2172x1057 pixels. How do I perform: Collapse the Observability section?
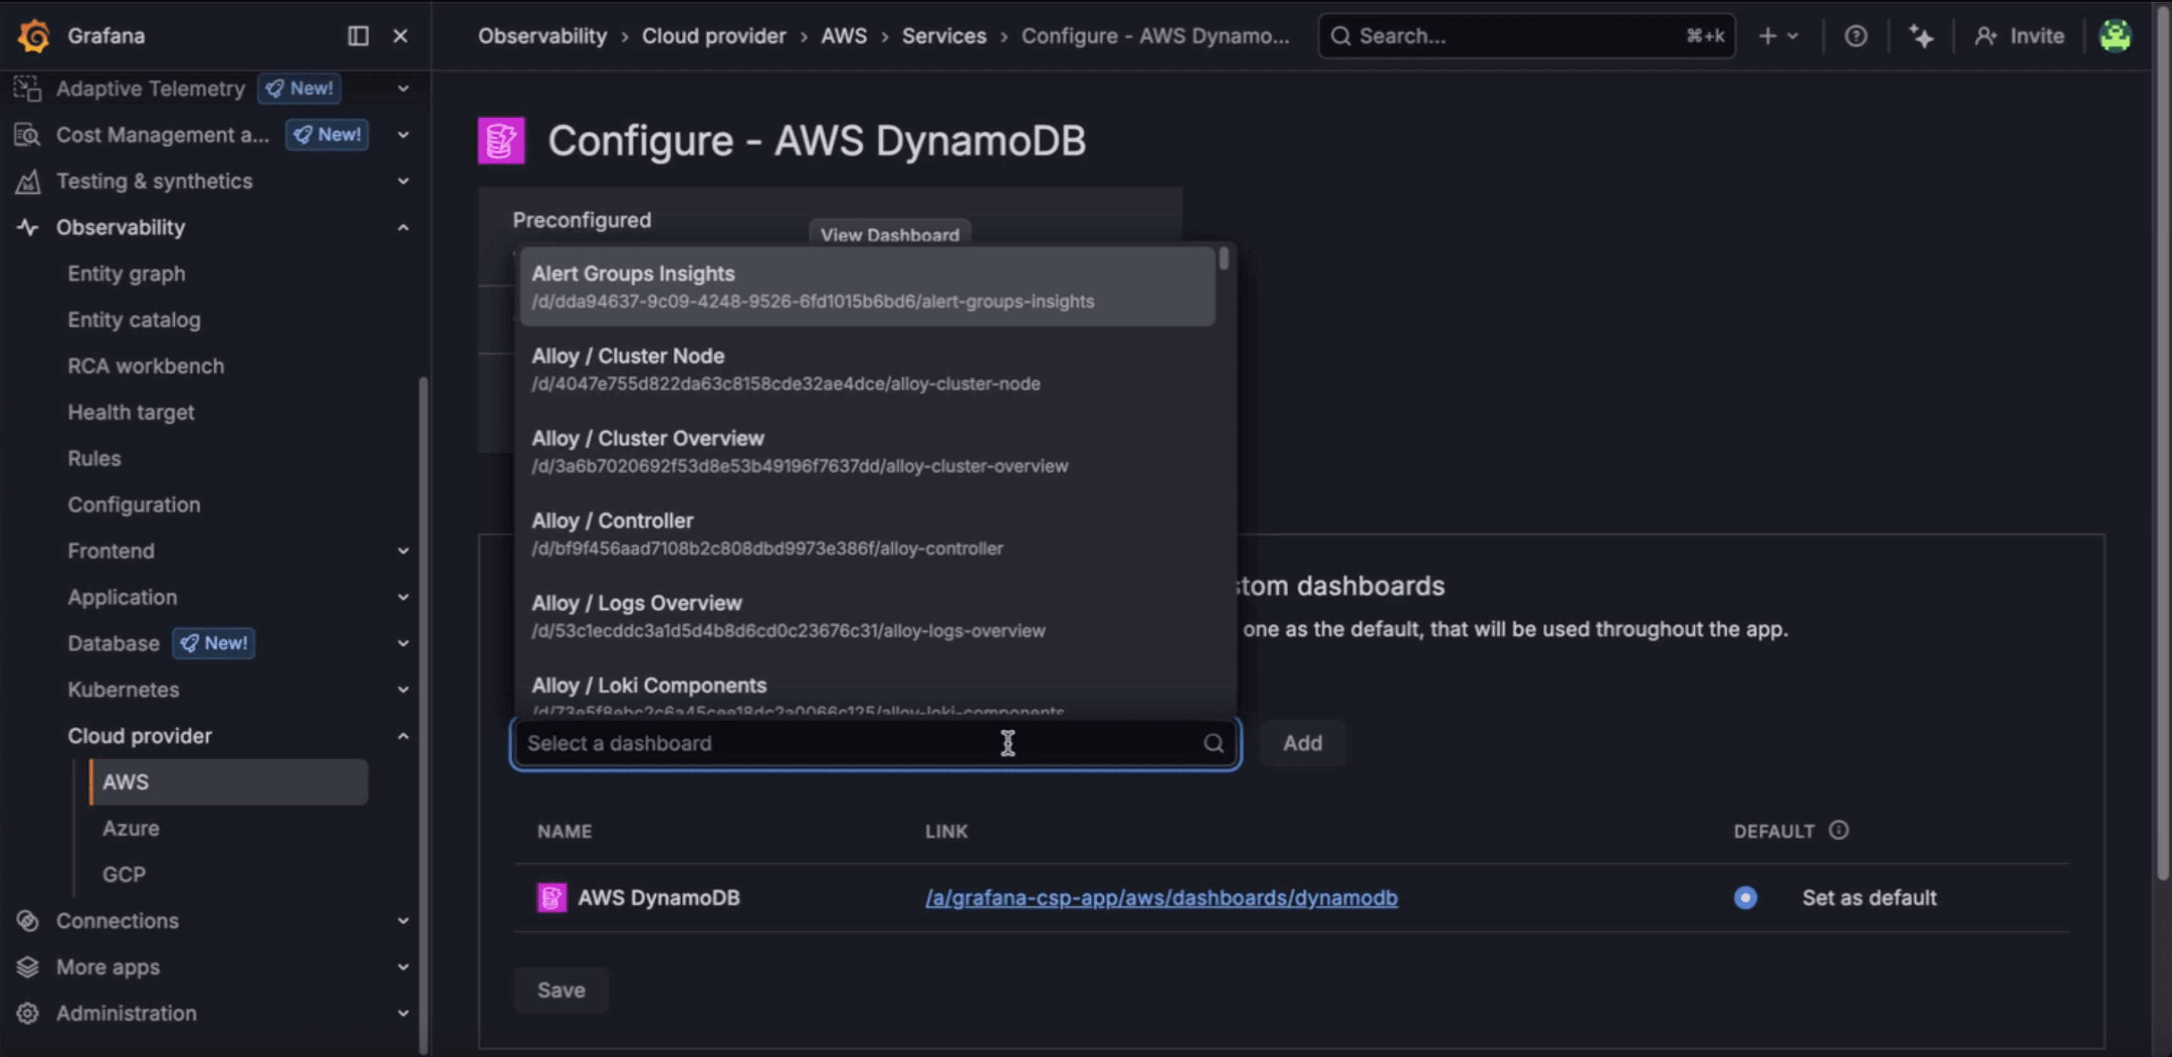(x=403, y=227)
